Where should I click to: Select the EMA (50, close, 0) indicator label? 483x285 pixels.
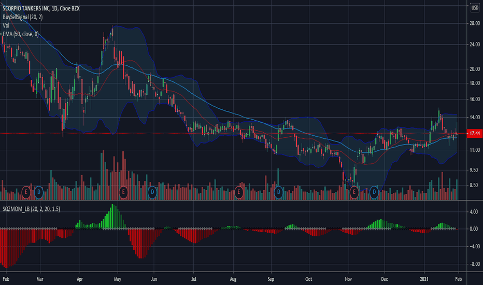(21, 34)
